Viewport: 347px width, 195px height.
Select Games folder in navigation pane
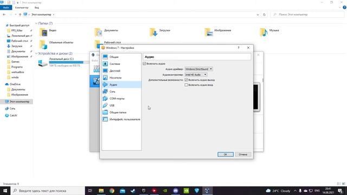coord(15,62)
